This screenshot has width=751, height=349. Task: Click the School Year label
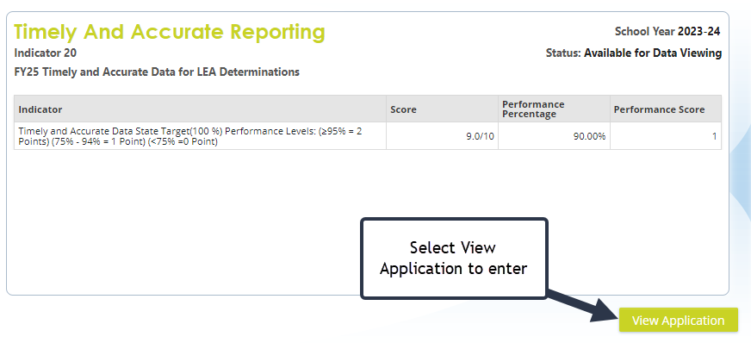[x=644, y=32]
